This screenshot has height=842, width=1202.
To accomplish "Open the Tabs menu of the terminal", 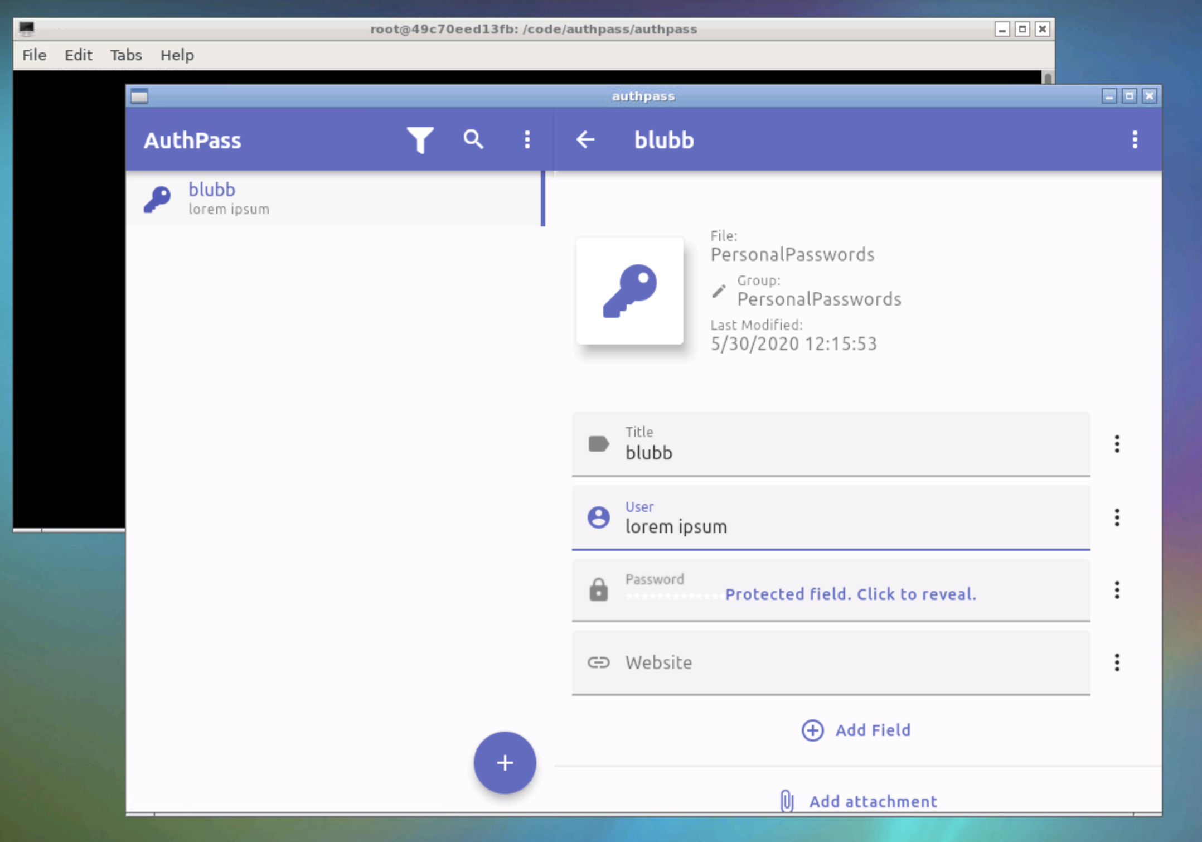I will pyautogui.click(x=125, y=55).
